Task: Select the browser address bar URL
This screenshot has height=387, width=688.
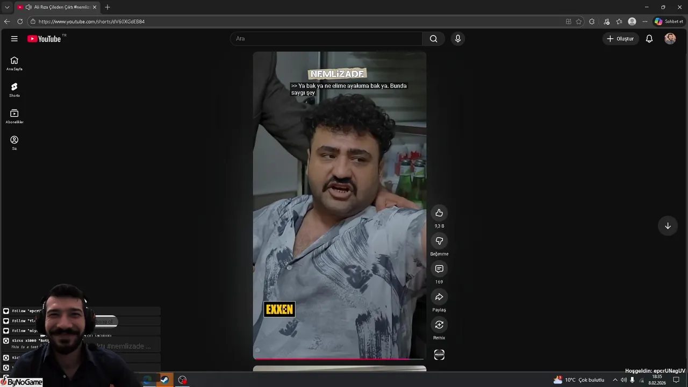Action: (x=91, y=21)
